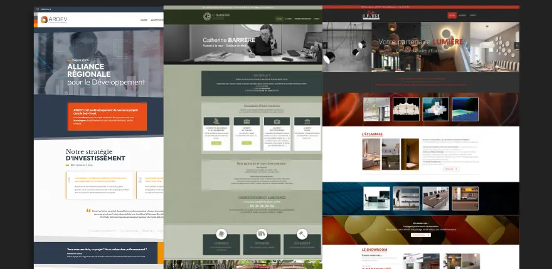This screenshot has height=269, width=552.
Task: Click the ARDEV logo
Action: pos(54,19)
